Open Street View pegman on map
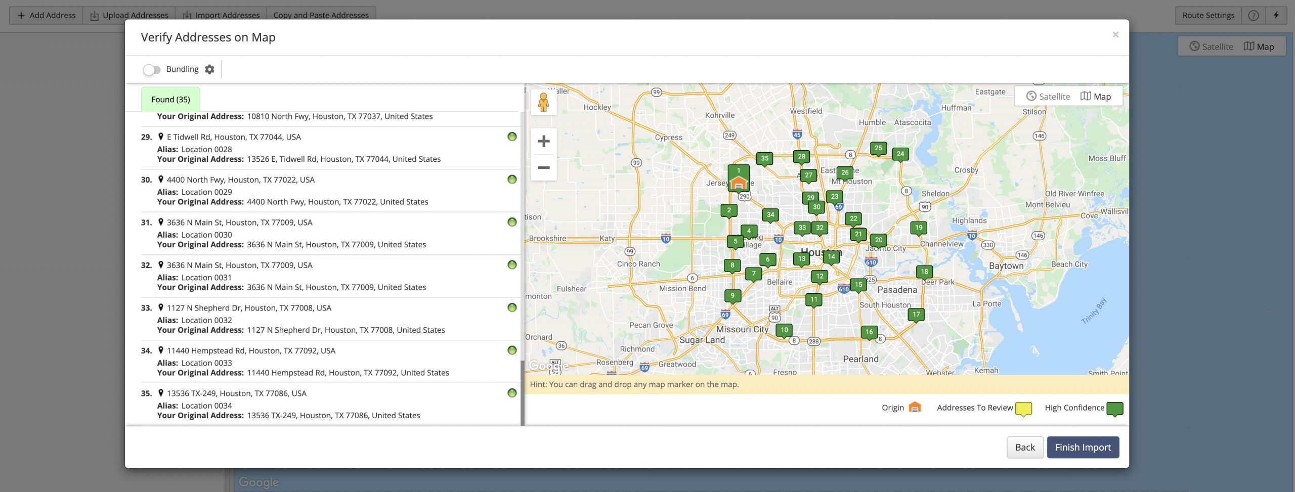 pos(543,102)
